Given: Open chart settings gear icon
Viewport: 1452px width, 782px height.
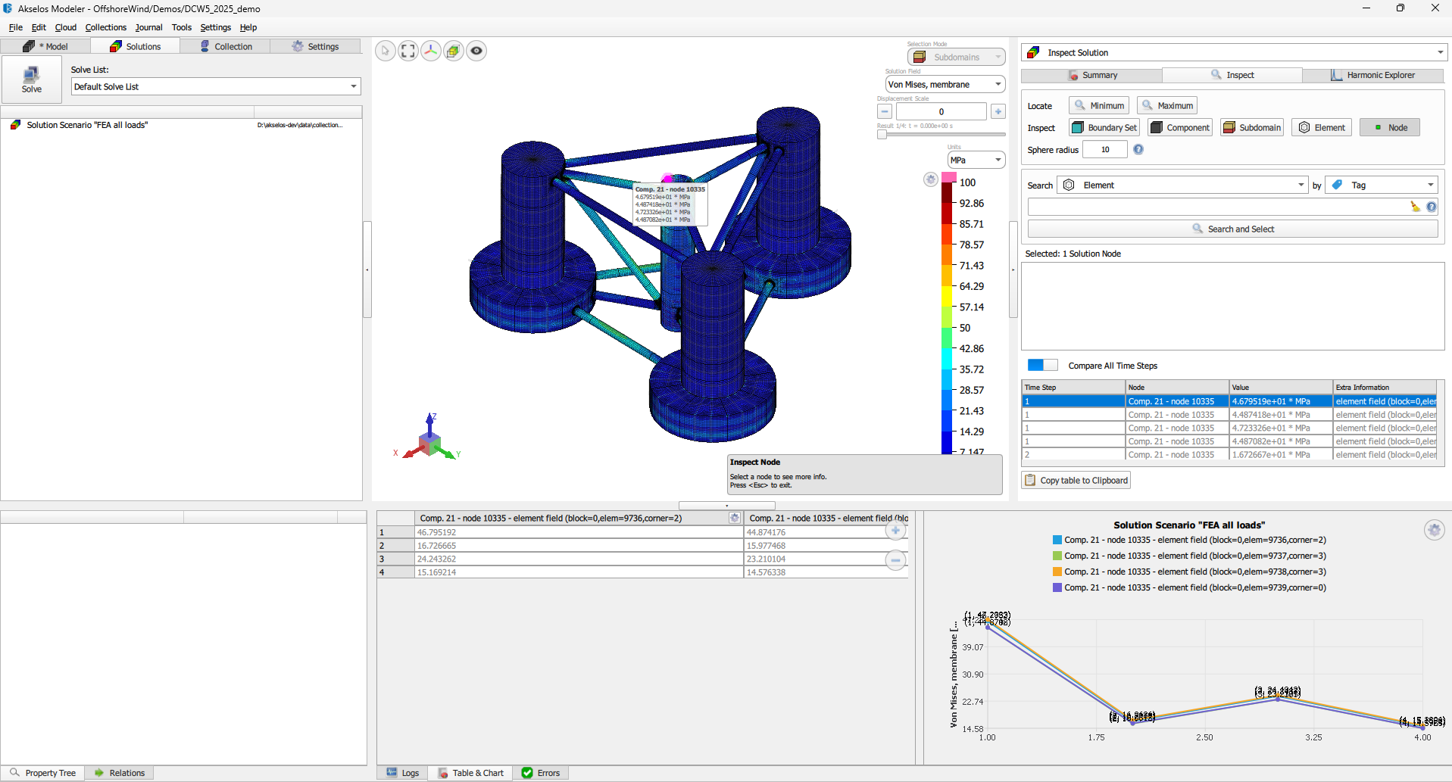Looking at the screenshot, I should pyautogui.click(x=1435, y=530).
